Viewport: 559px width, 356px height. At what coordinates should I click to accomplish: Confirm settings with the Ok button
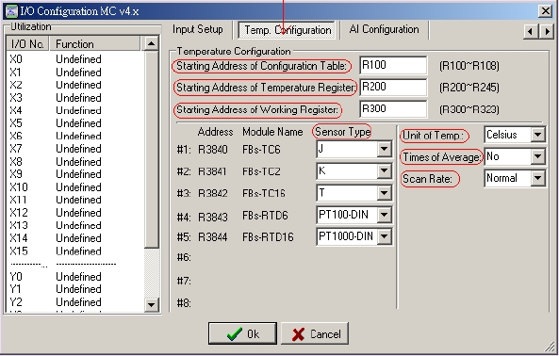point(242,334)
